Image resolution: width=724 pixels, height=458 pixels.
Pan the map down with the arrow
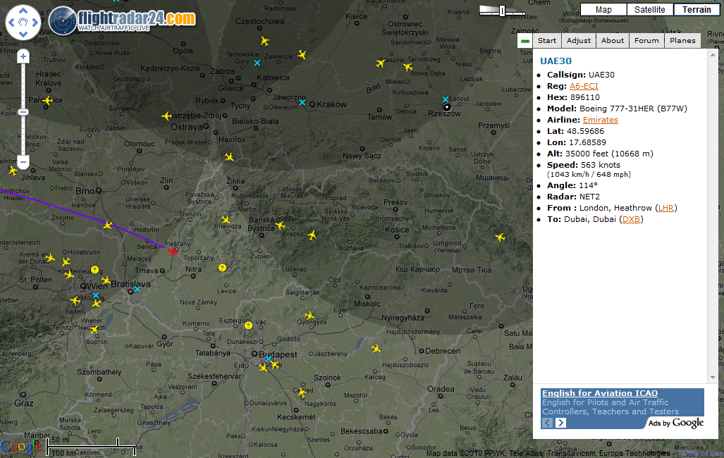[23, 34]
